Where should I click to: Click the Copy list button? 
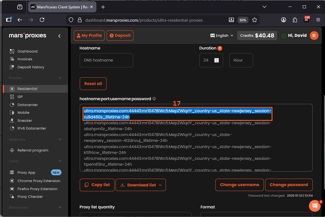click(x=97, y=185)
